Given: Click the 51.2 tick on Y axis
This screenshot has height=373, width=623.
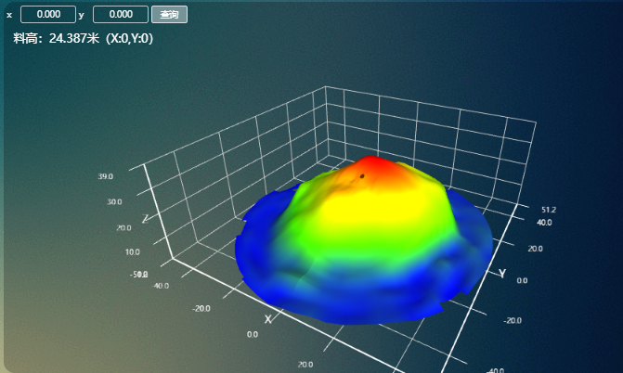Looking at the screenshot, I should click(548, 210).
